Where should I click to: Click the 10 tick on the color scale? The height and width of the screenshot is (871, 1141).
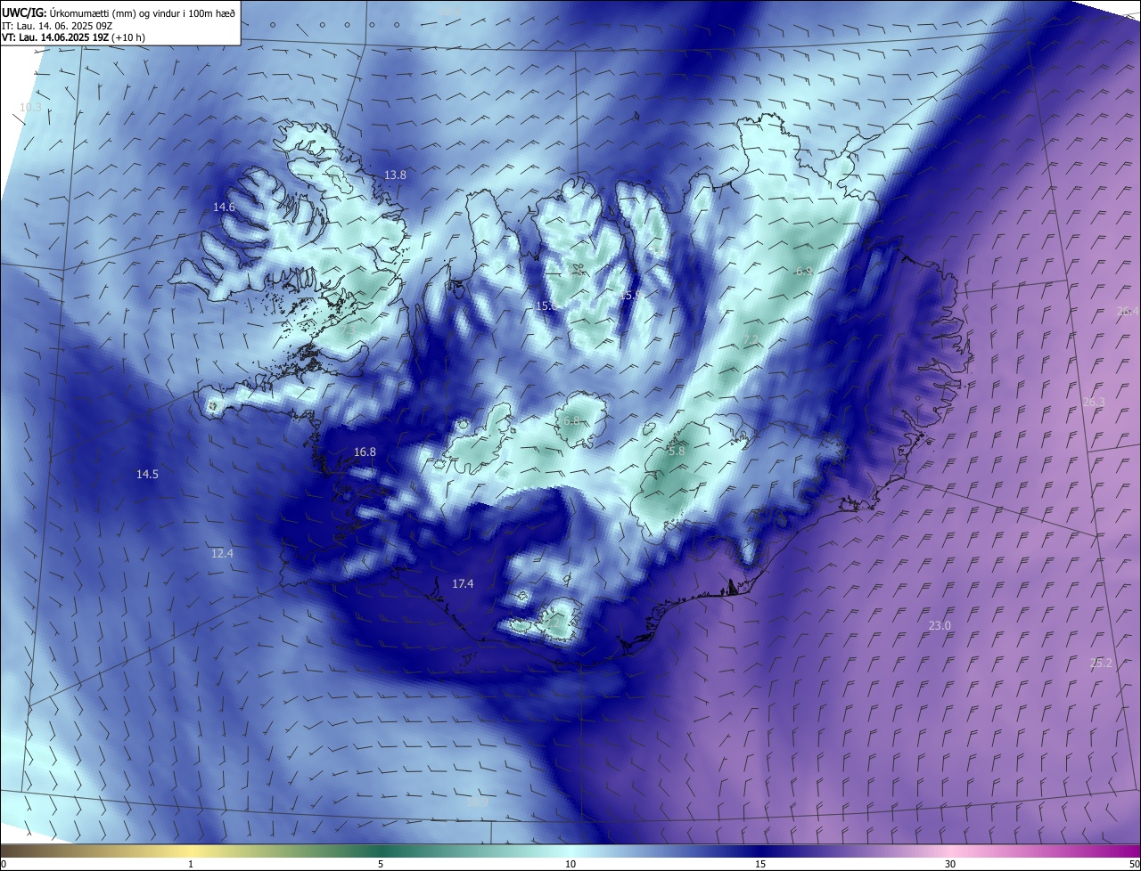coord(570,864)
